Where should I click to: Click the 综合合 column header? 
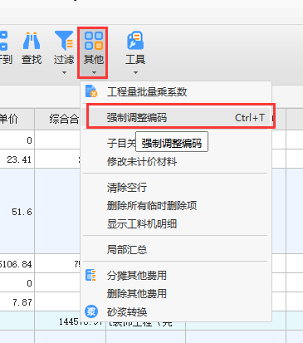point(57,119)
